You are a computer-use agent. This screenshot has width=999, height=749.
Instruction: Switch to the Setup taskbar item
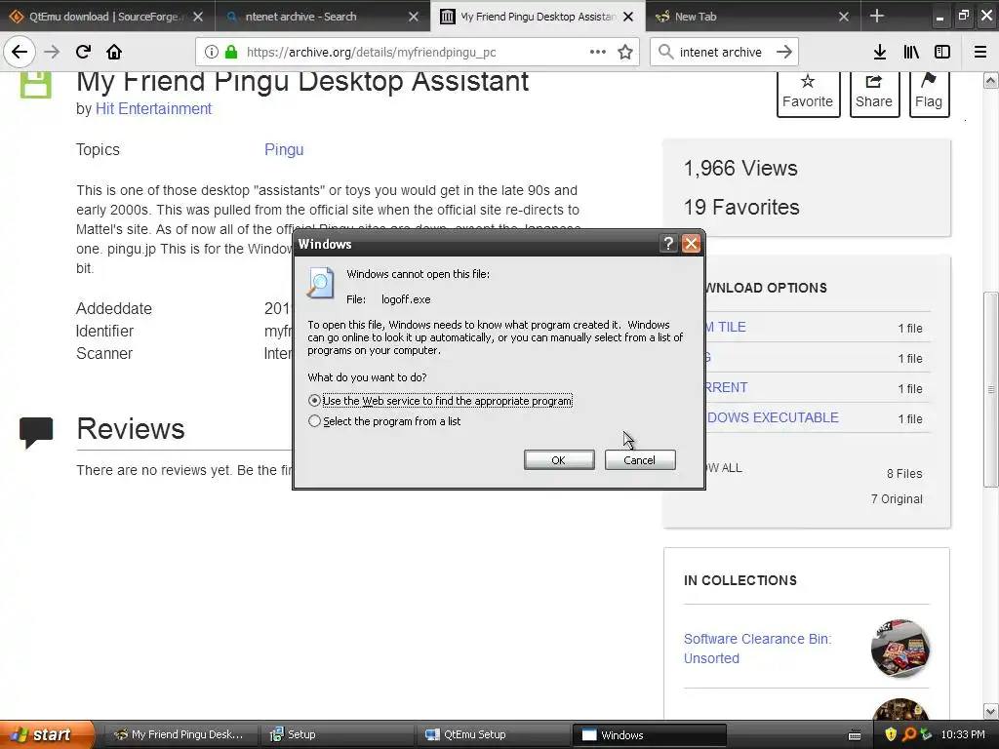(x=337, y=734)
